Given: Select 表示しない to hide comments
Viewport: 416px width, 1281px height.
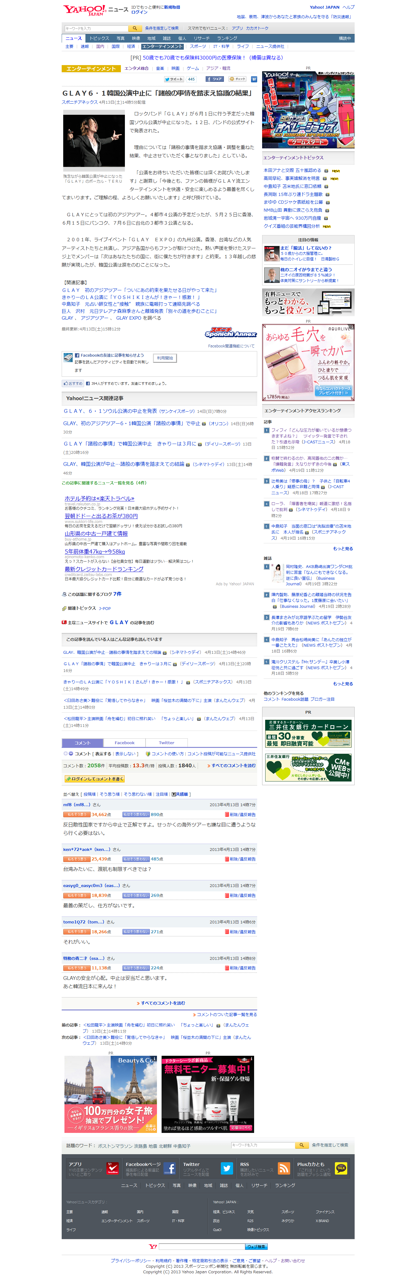Looking at the screenshot, I should 125,754.
